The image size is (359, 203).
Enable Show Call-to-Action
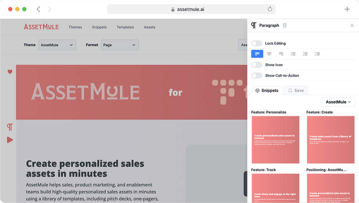coord(257,76)
